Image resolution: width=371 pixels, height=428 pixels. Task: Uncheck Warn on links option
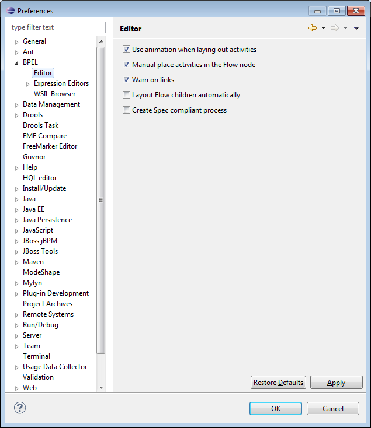pos(126,80)
